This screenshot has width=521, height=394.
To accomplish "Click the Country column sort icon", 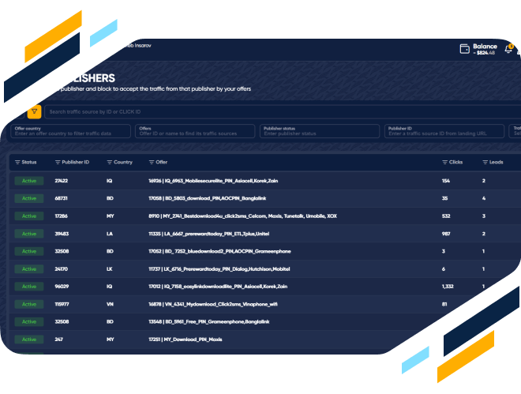I will point(110,162).
